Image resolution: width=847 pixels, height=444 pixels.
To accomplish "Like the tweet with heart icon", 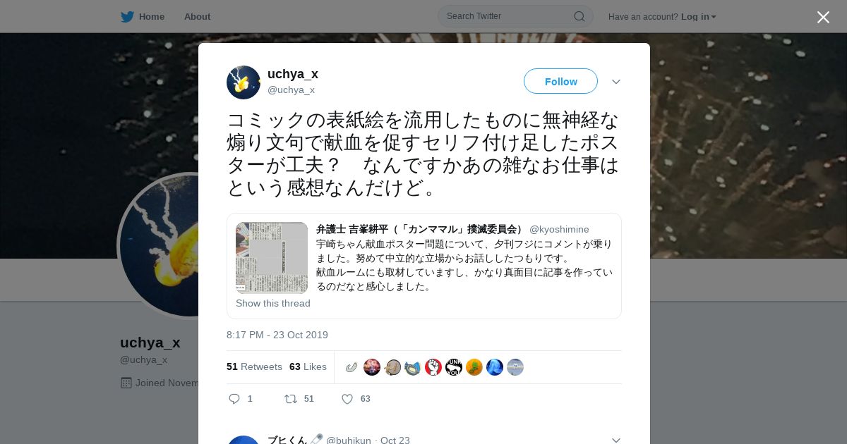I will [347, 399].
